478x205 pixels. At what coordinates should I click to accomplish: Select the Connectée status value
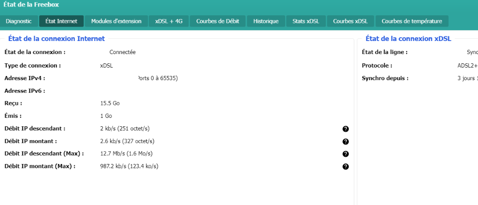[x=123, y=52]
